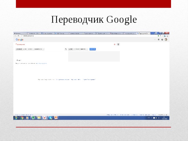Open the second browser tab
188x141 pixels.
pos(34,33)
